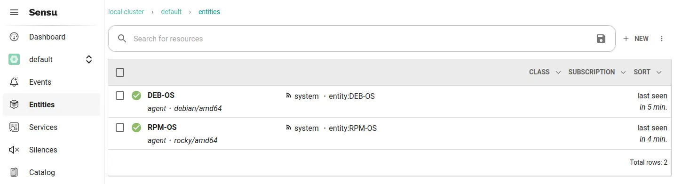
Task: Click the Services sidebar icon
Action: point(14,127)
